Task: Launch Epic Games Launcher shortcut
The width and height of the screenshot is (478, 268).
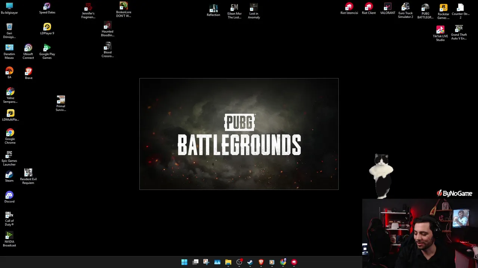Action: [9, 158]
